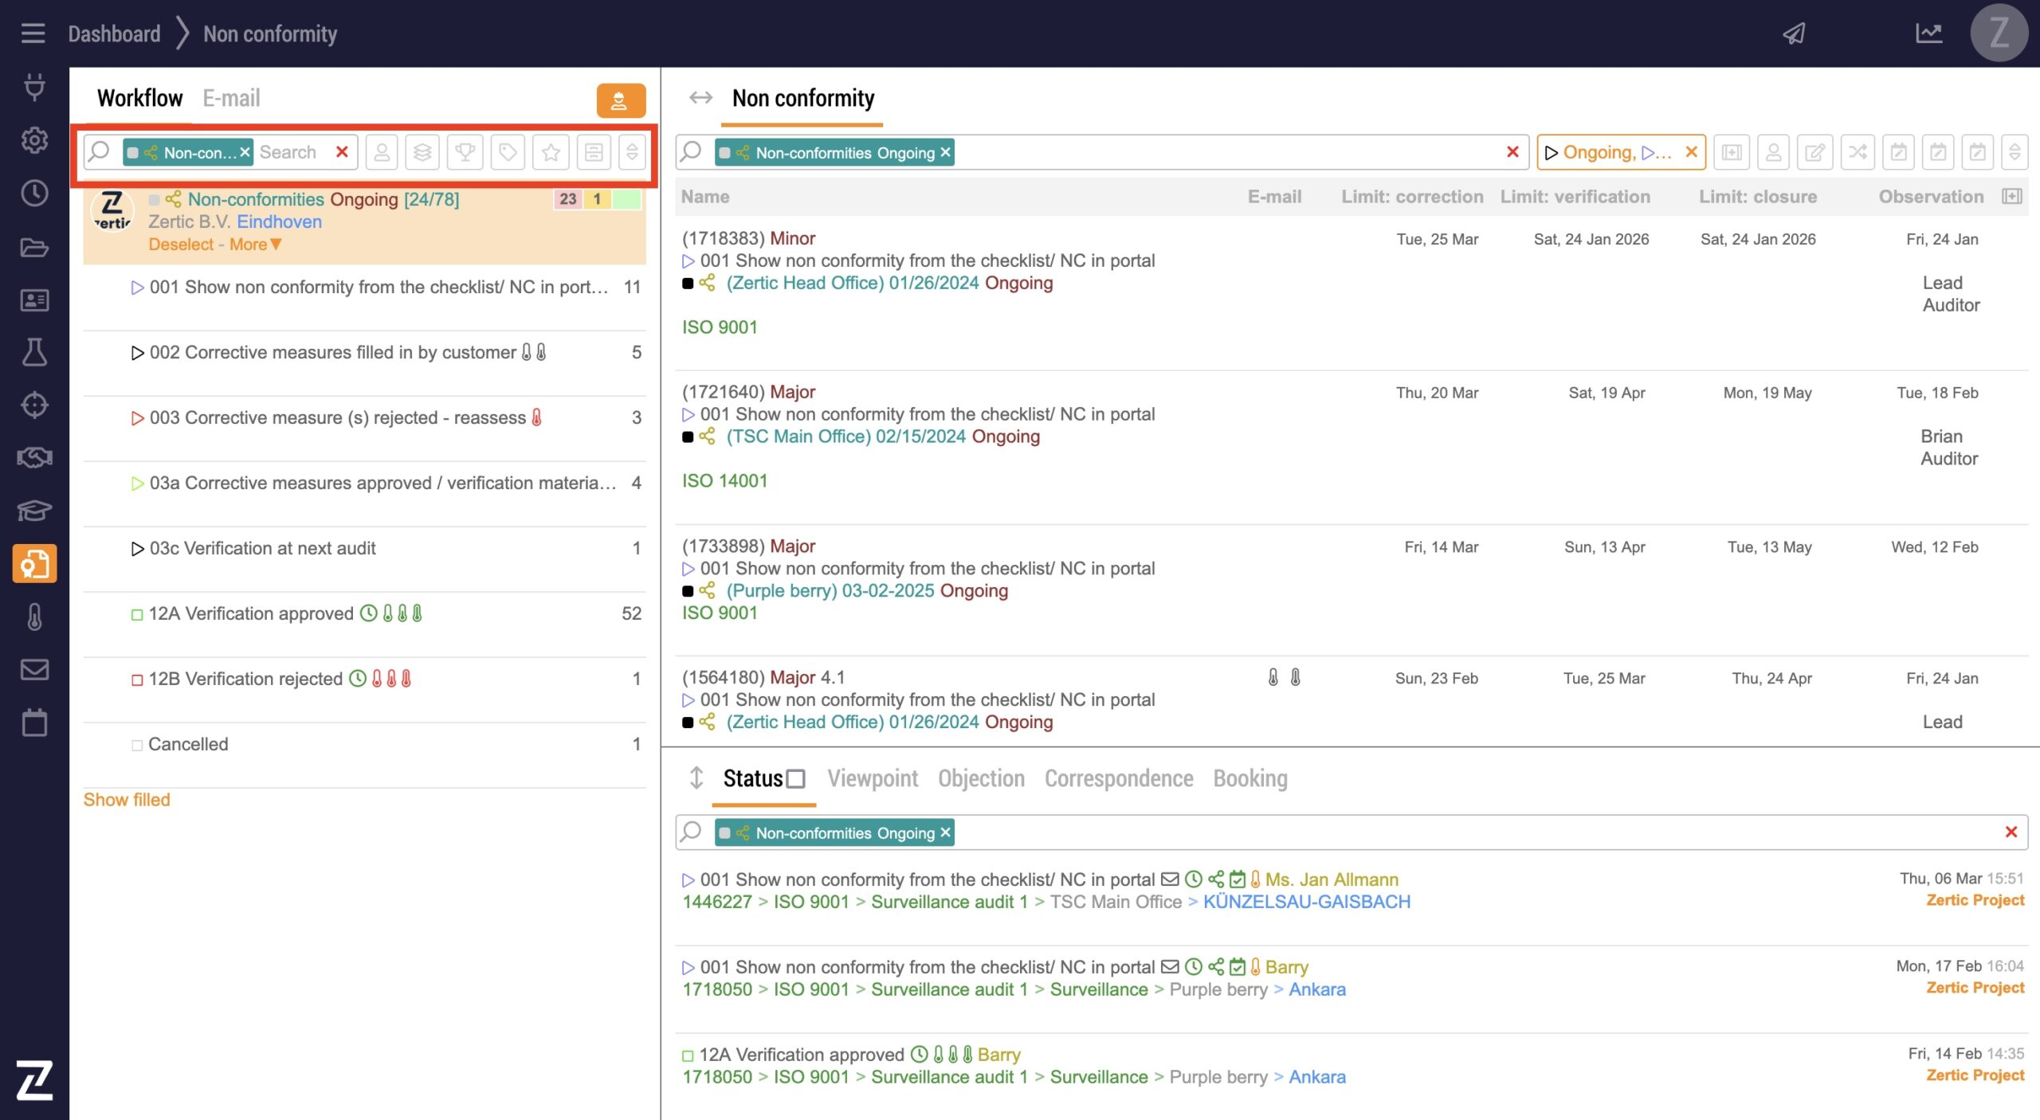Open the handshake module in left sidebar
Viewport: 2040px width, 1120px height.
point(34,457)
